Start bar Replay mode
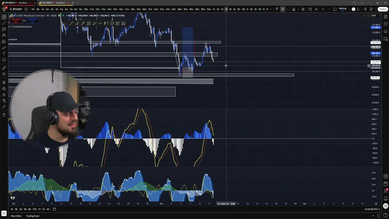 coord(316,9)
